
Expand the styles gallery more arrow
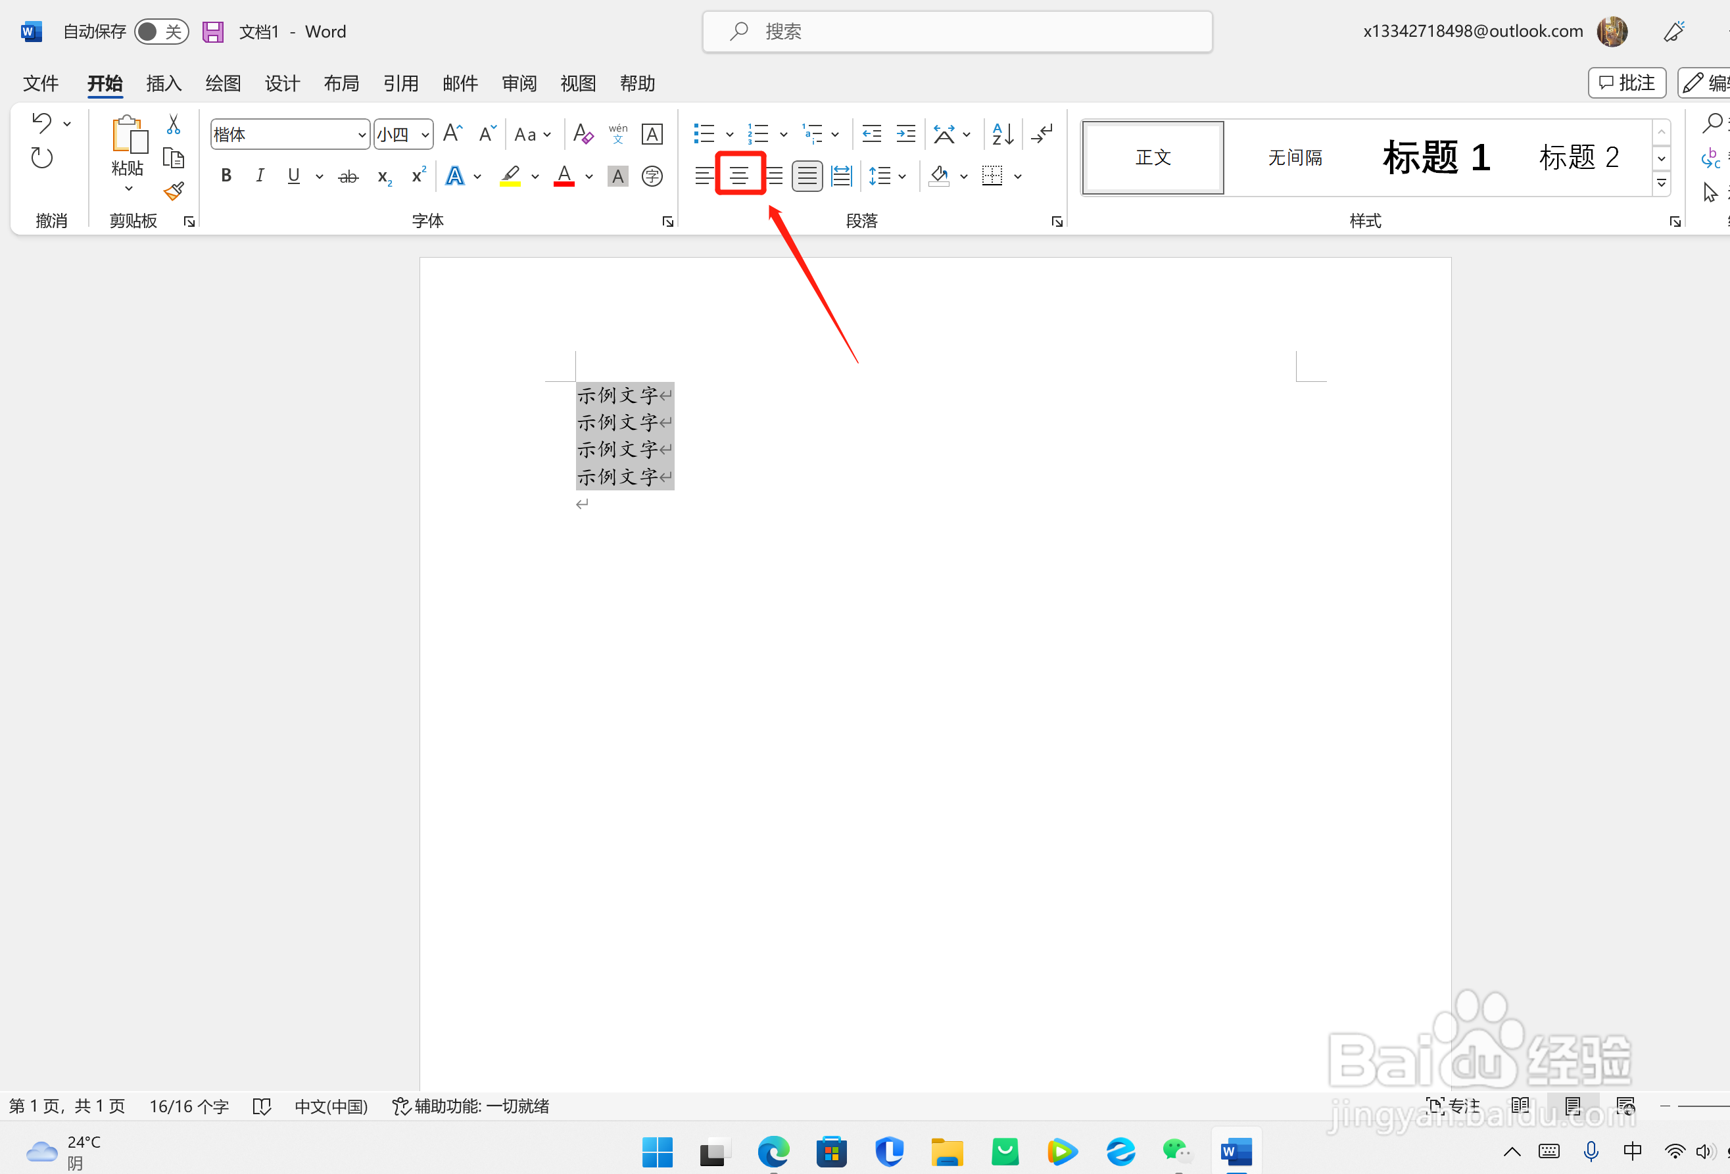[x=1662, y=183]
